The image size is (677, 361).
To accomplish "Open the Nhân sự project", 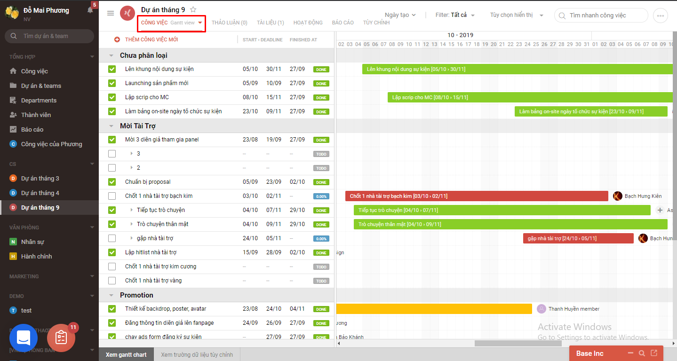I will (32, 242).
